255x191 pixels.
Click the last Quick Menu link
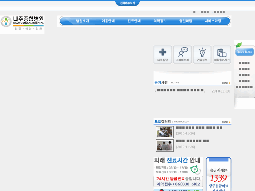[244, 87]
